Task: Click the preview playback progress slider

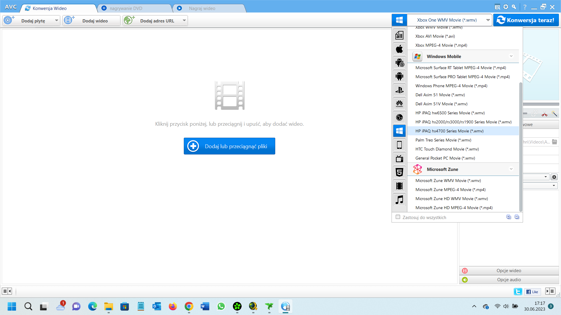Action: 541,104
